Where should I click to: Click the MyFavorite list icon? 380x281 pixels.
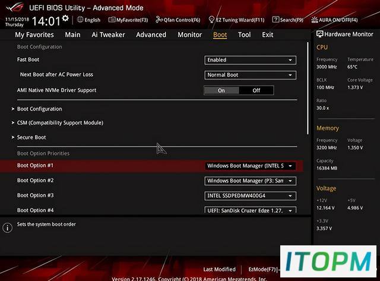point(112,20)
